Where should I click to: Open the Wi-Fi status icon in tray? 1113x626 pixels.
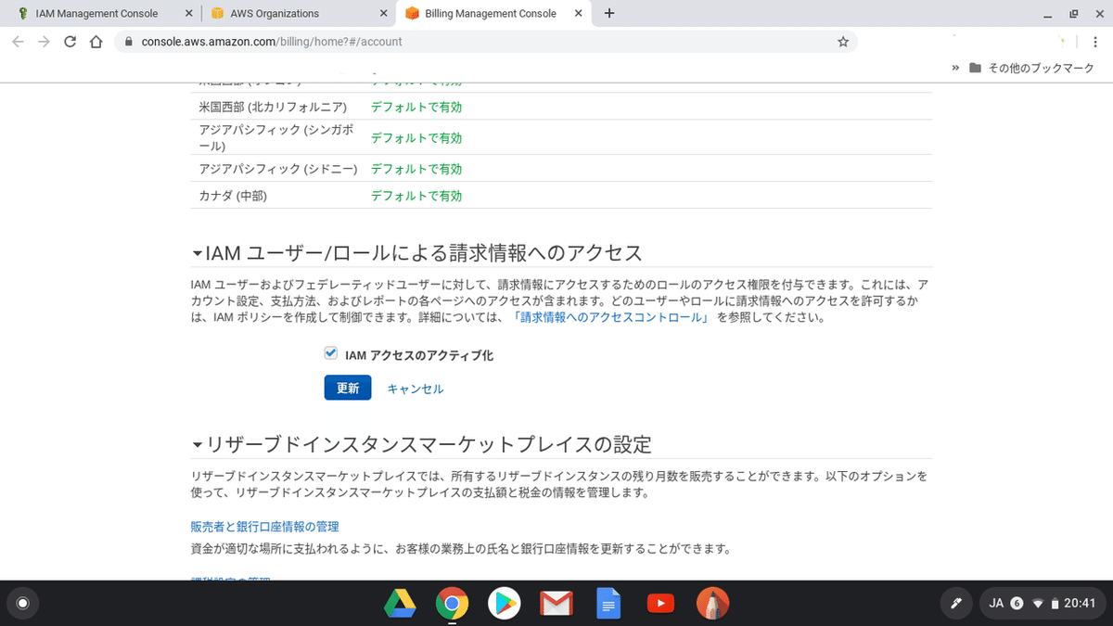coord(1038,605)
